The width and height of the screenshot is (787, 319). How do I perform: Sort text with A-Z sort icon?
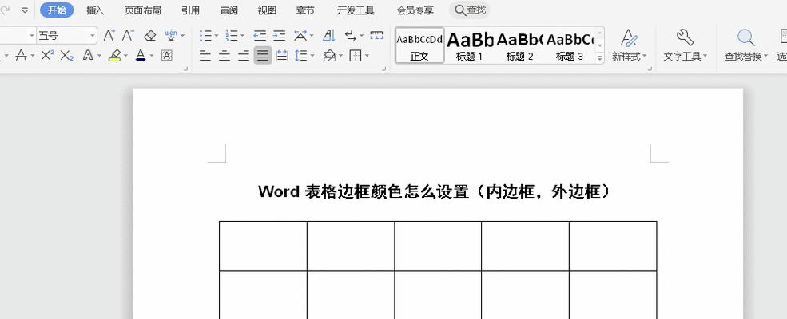329,36
